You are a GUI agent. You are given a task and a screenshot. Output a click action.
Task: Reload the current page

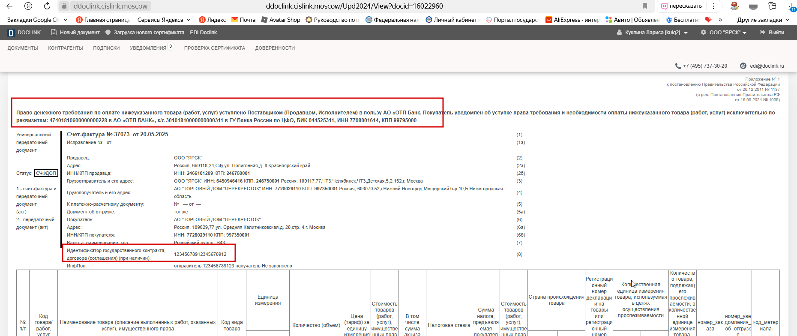click(47, 6)
